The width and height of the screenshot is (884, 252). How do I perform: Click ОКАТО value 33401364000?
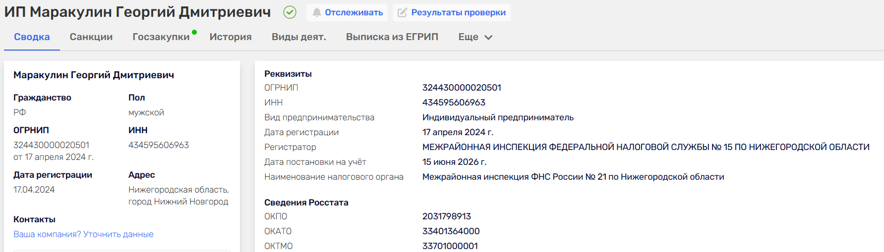(451, 231)
